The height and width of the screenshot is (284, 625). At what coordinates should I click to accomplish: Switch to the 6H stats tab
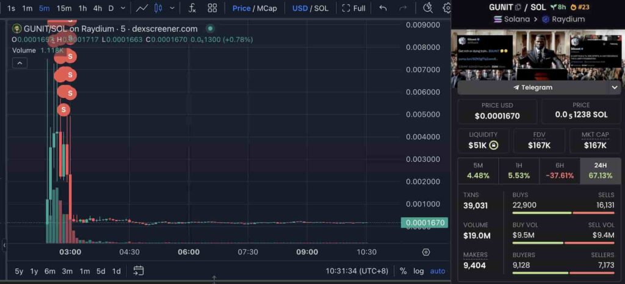pyautogui.click(x=559, y=170)
